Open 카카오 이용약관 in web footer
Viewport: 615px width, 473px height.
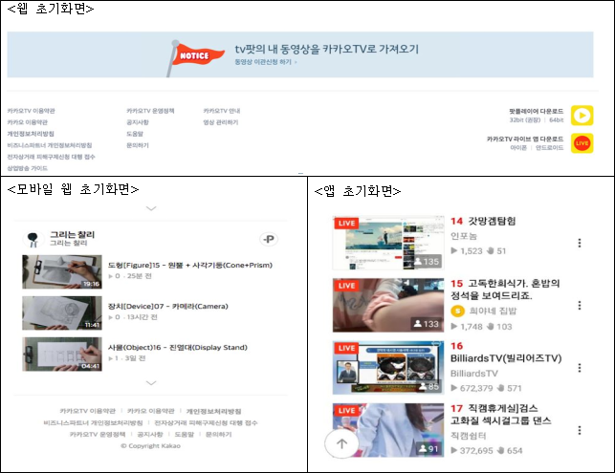(x=27, y=122)
